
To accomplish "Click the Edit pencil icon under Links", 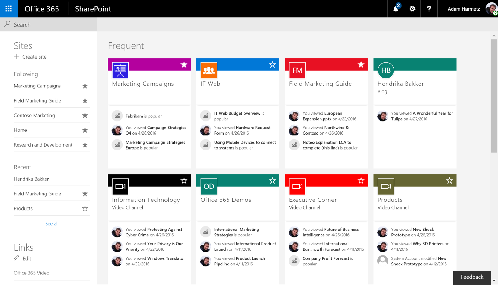I will (x=16, y=258).
